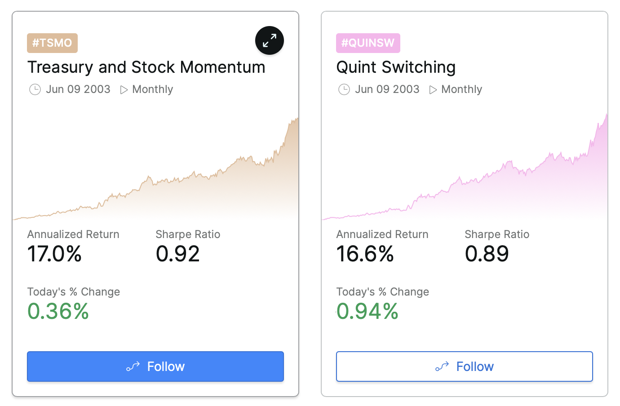The height and width of the screenshot is (406, 620).
Task: Click the #QUINSW pink tag badge
Action: [368, 43]
